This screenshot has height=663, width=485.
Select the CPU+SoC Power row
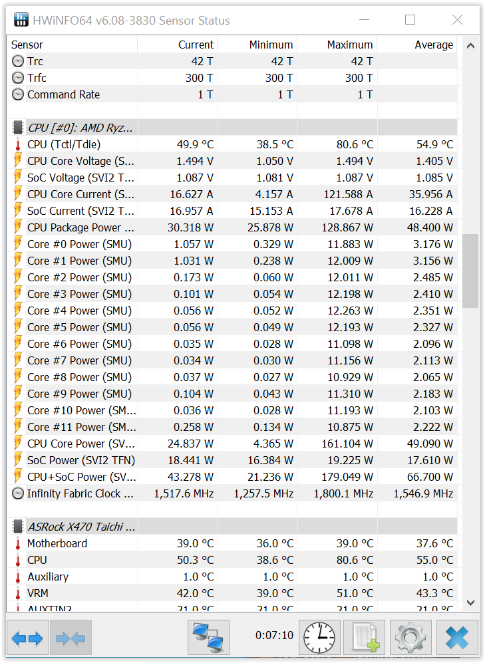(x=232, y=477)
